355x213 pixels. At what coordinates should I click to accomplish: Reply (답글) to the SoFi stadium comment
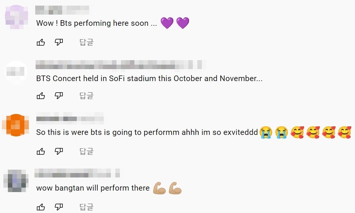pos(86,96)
